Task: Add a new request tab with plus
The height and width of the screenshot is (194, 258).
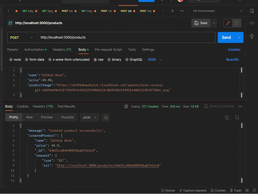Action: tap(172, 11)
